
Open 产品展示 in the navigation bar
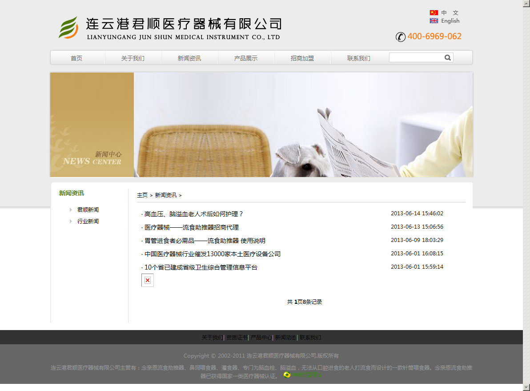[x=246, y=58]
